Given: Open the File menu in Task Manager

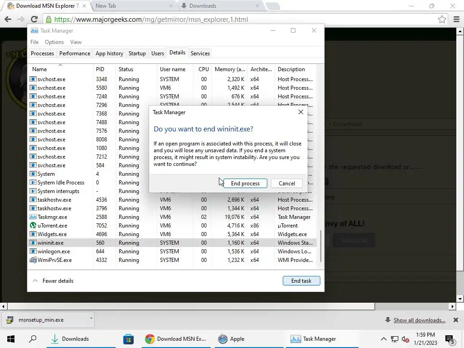Looking at the screenshot, I should pyautogui.click(x=34, y=42).
